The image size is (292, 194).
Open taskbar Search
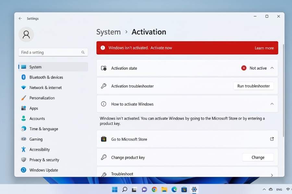(x=125, y=189)
